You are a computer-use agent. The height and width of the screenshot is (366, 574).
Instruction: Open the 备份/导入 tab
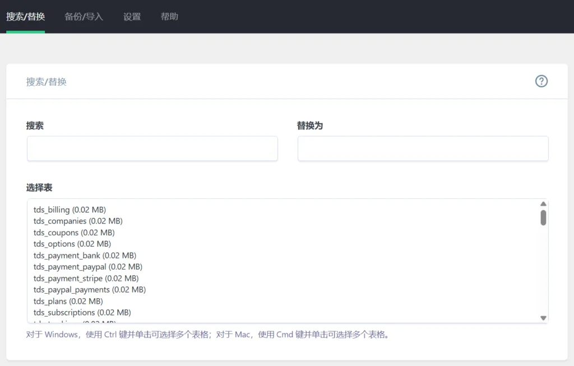(84, 16)
